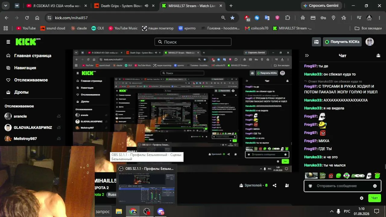Click the Отправить сообщение chat input

[342, 186]
